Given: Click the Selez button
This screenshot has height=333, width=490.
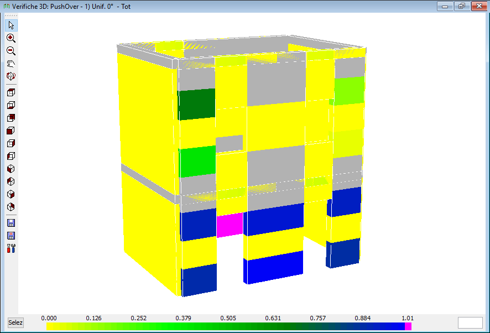Looking at the screenshot, I should pyautogui.click(x=15, y=322).
